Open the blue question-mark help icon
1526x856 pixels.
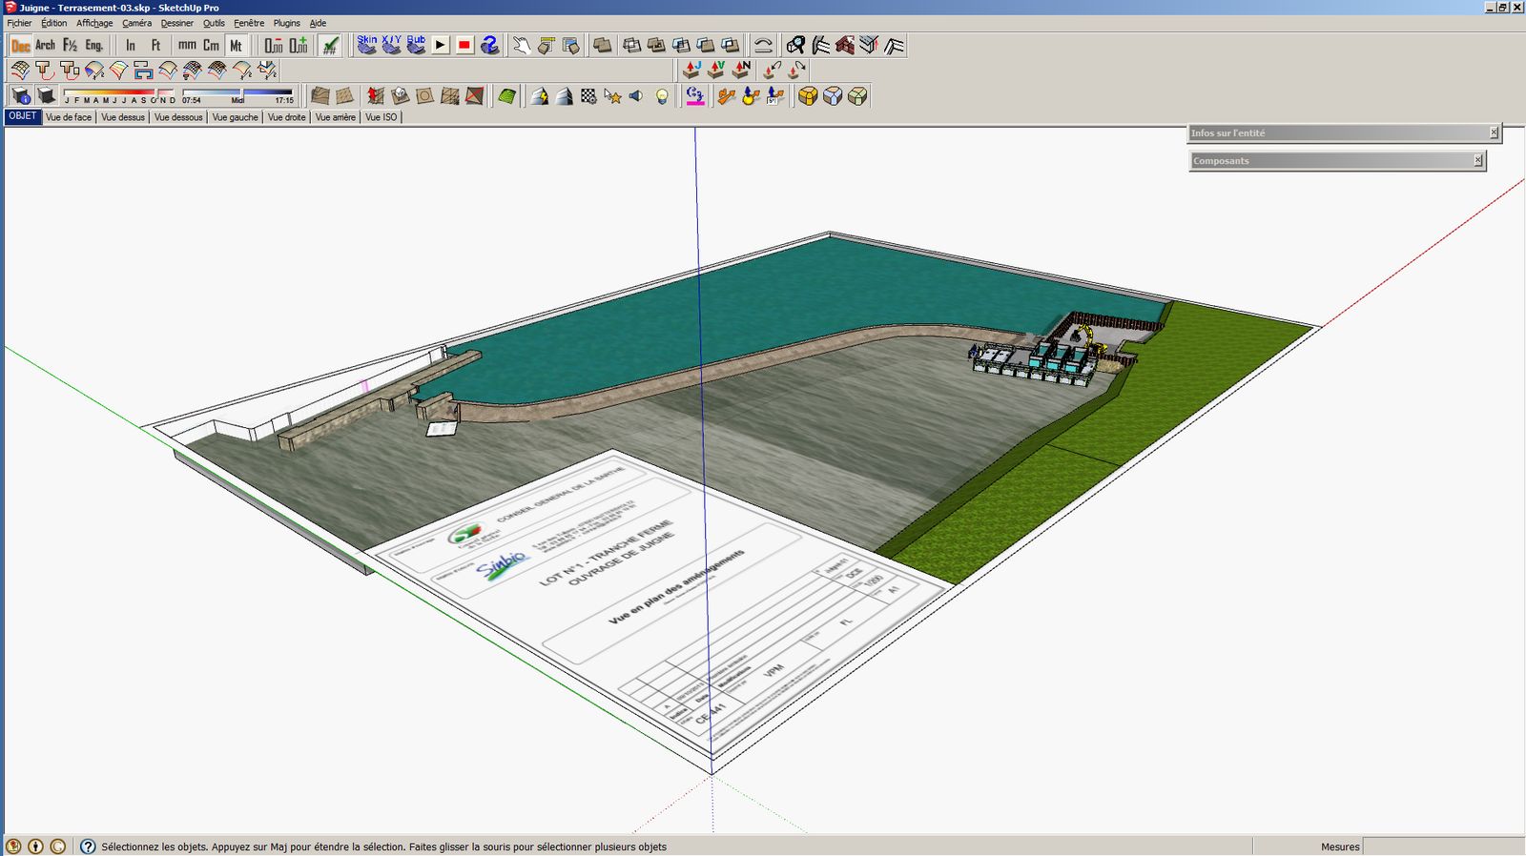490,45
